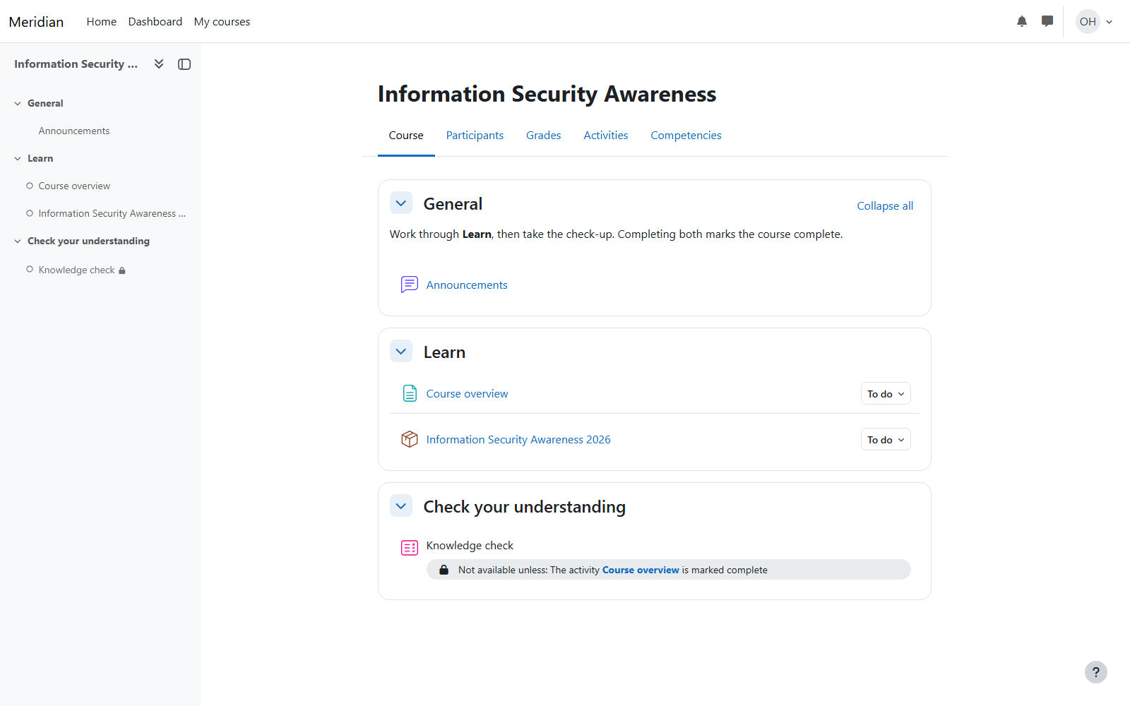The height and width of the screenshot is (706, 1130).
Task: Switch to the Participants tab
Action: pyautogui.click(x=475, y=136)
